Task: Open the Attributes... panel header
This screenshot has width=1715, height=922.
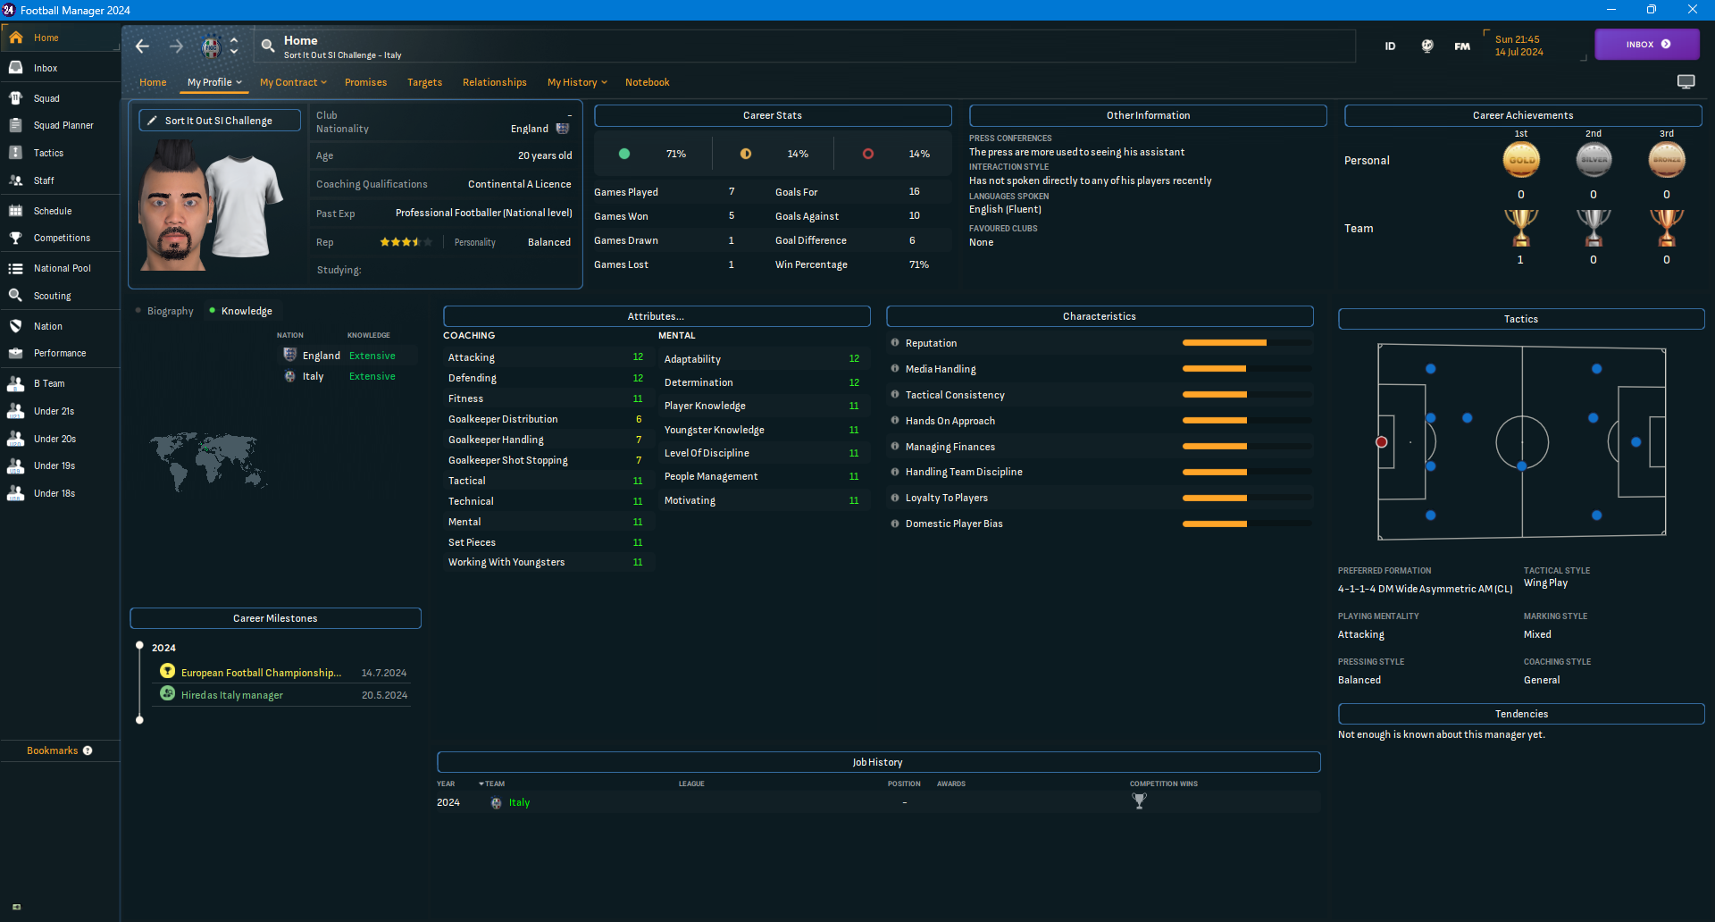Action: (x=657, y=316)
